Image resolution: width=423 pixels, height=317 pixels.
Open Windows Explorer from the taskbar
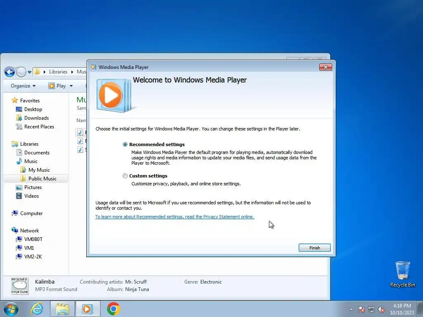pos(62,309)
